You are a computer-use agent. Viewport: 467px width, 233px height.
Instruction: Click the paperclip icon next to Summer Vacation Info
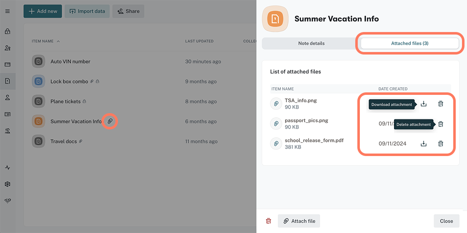pyautogui.click(x=110, y=121)
